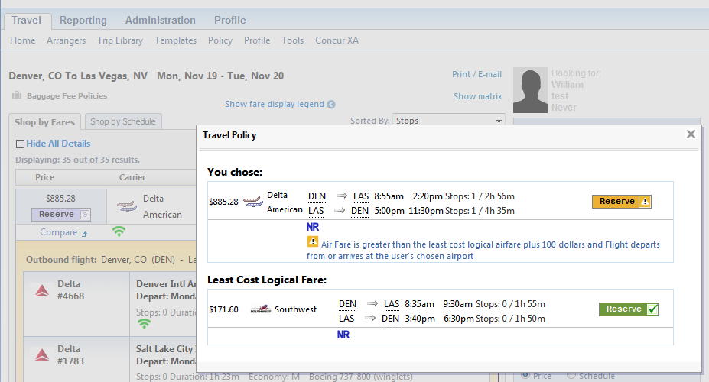The width and height of the screenshot is (709, 382).
Task: Click the DEN departure code in Southwest outbound row
Action: 347,304
